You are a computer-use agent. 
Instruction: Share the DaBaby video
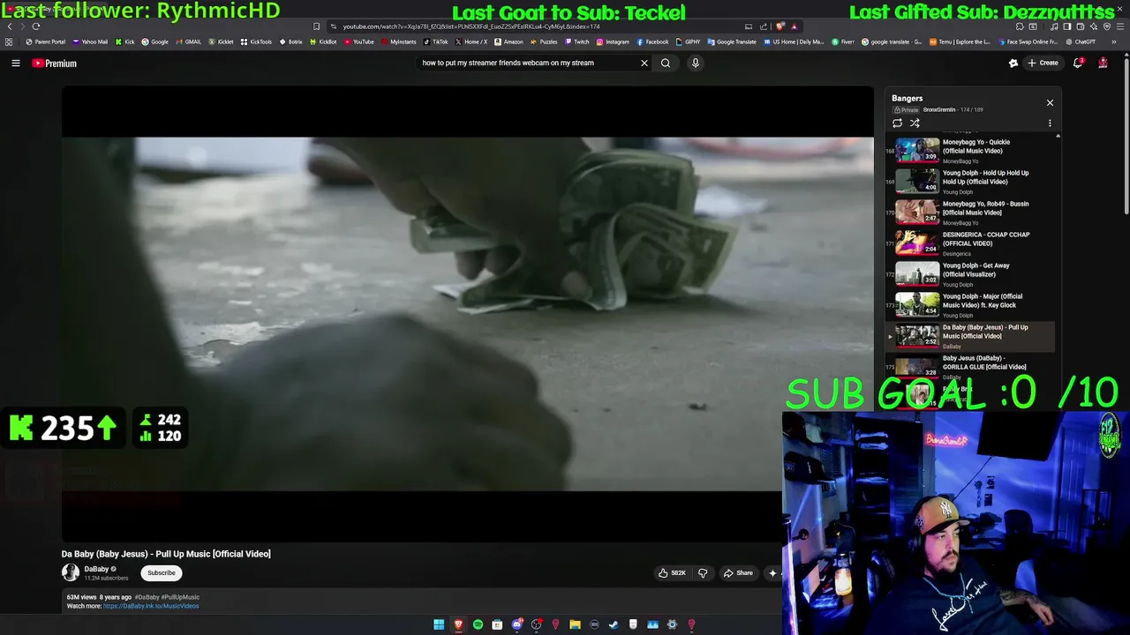[x=738, y=573]
